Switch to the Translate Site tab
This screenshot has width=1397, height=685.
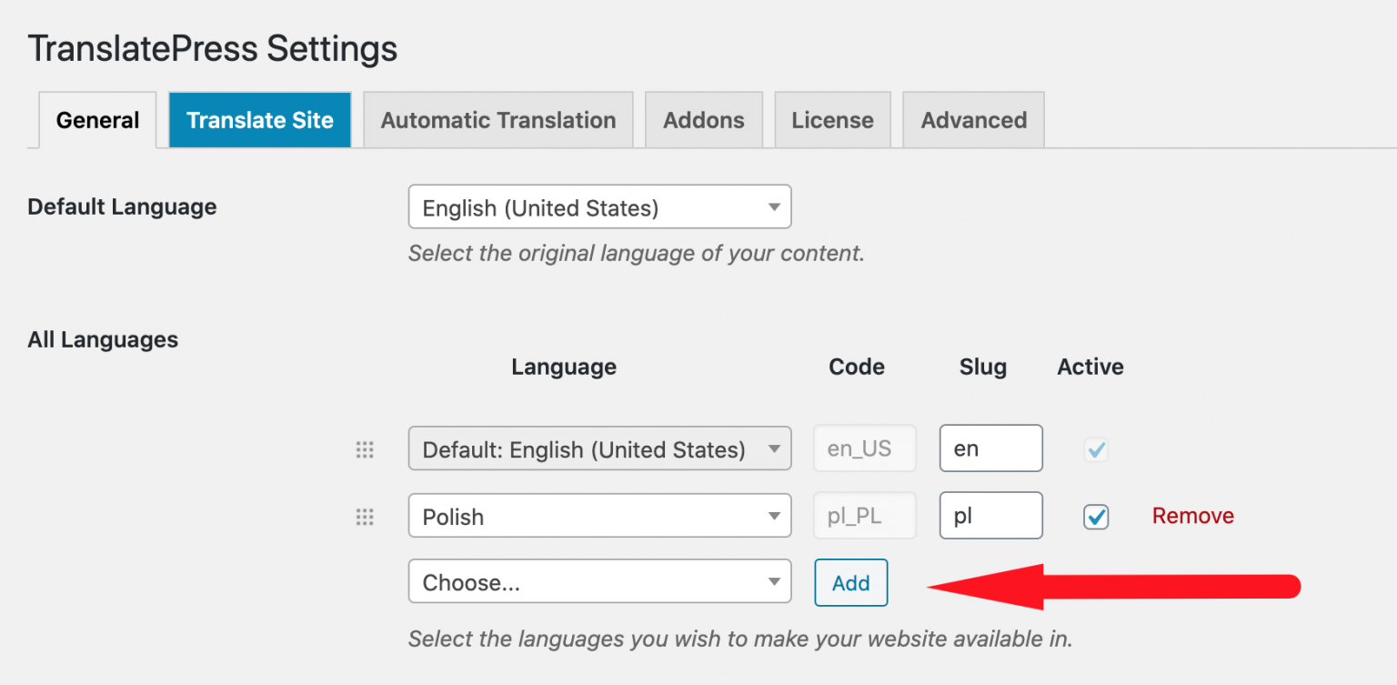259,119
